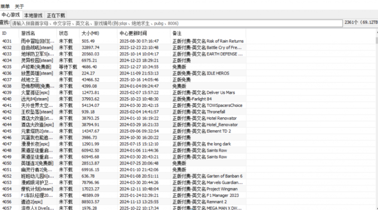Select game 火星孤征[epic]

pyautogui.click(x=35, y=93)
